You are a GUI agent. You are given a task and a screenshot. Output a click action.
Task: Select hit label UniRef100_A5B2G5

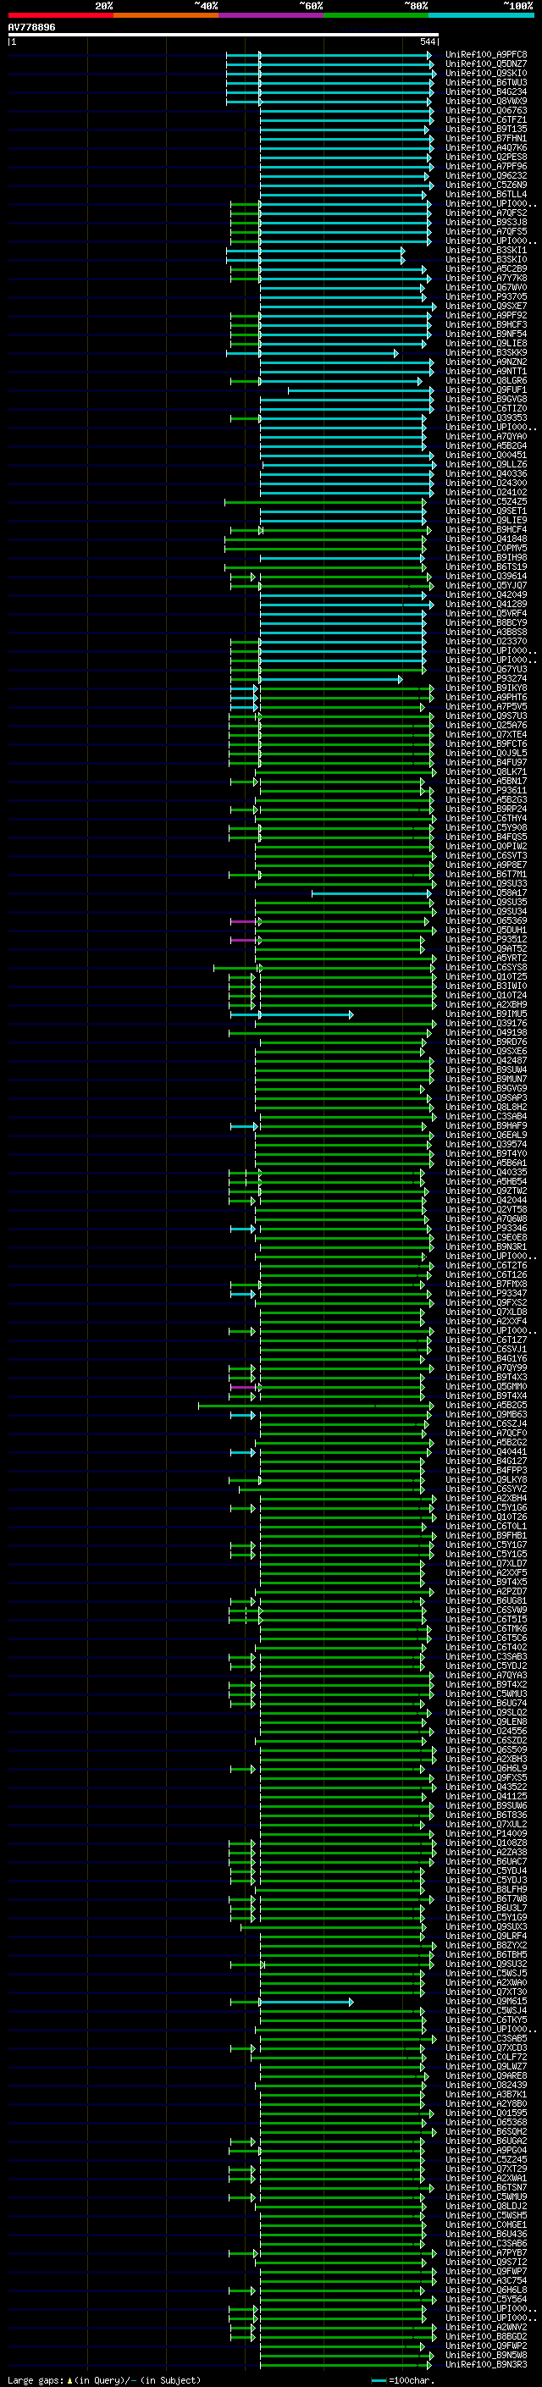(486, 1406)
